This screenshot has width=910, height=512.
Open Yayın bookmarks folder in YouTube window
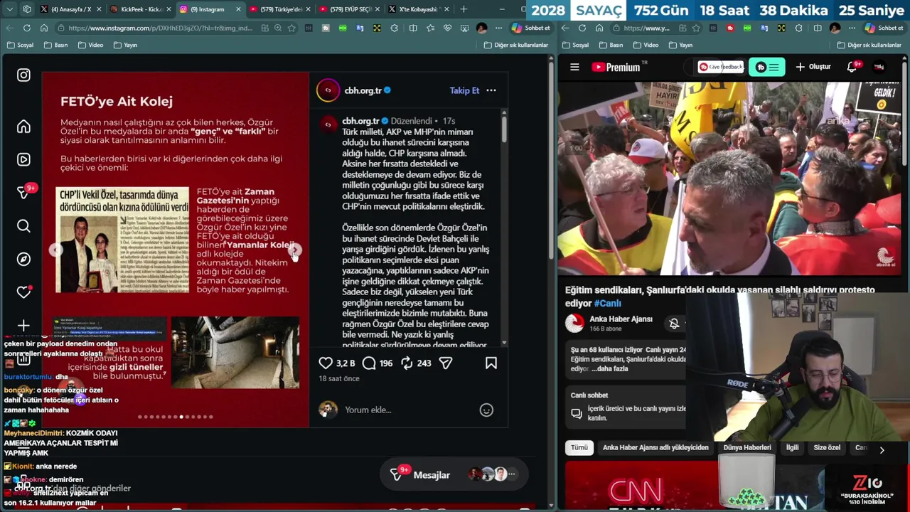(680, 45)
